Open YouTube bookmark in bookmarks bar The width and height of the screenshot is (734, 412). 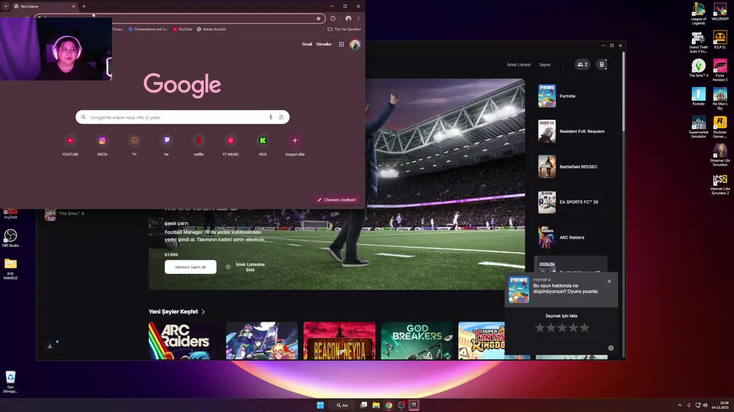point(182,29)
